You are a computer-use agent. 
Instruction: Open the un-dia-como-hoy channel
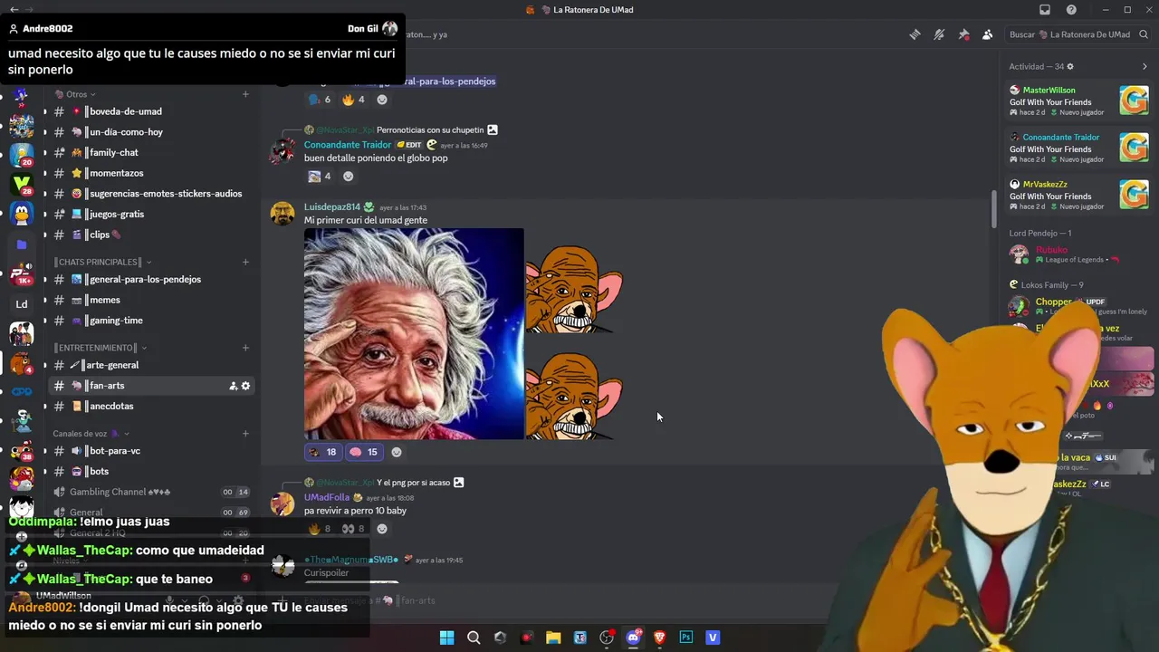point(151,132)
